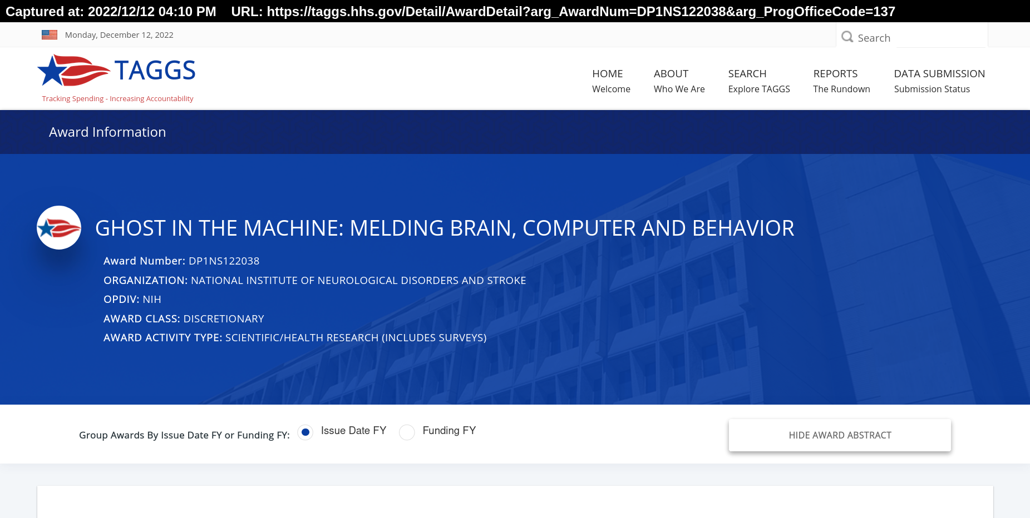Click the Award Information heading
1030x518 pixels.
point(107,132)
